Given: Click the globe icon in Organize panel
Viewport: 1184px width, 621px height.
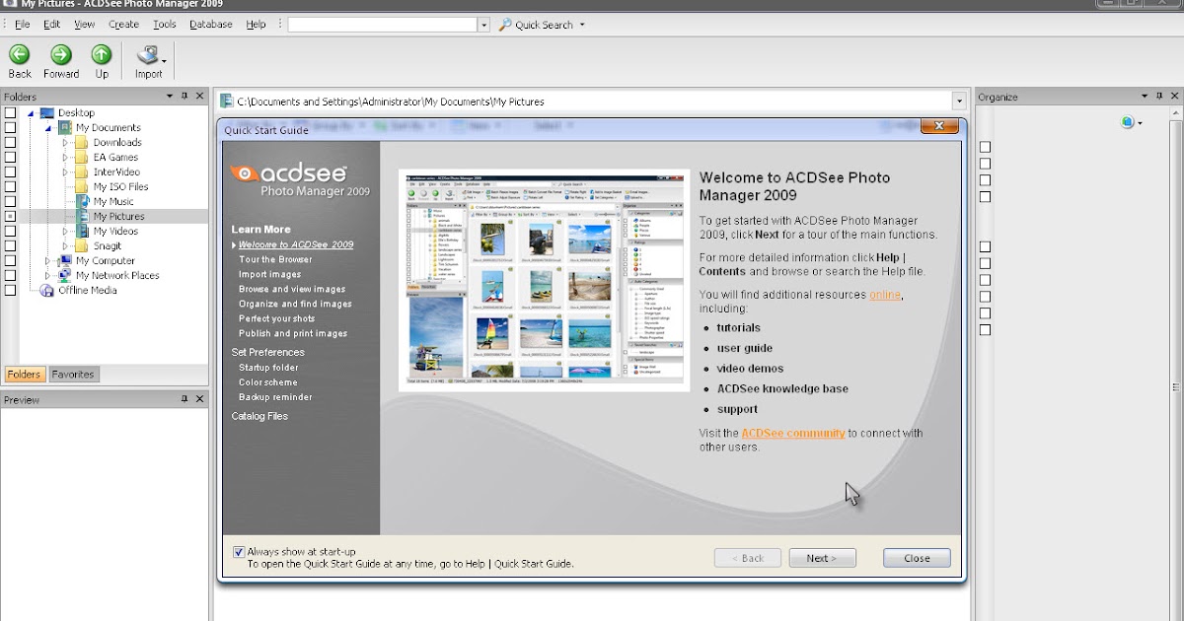Looking at the screenshot, I should (1127, 122).
